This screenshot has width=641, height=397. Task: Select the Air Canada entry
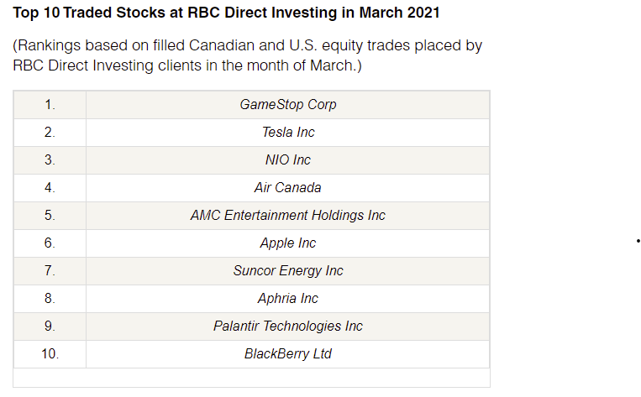pyautogui.click(x=288, y=188)
